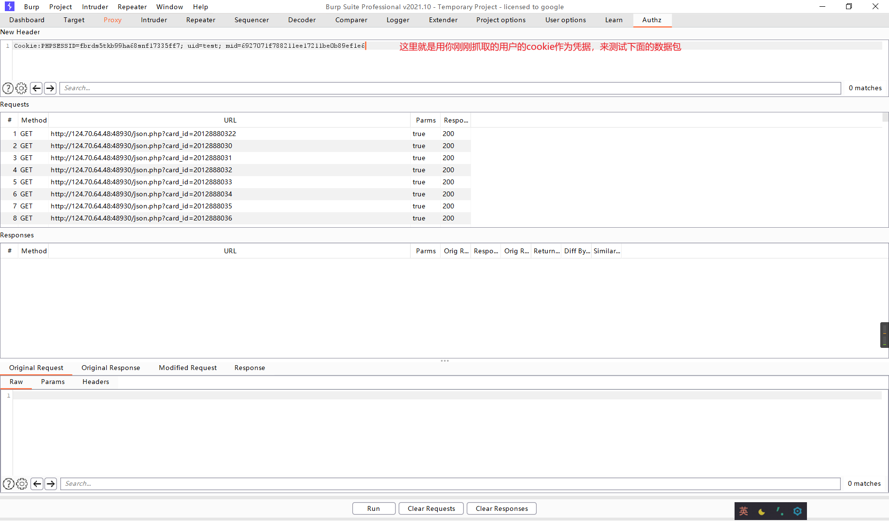
Task: Open help icon in bottom request search bar
Action: click(9, 484)
